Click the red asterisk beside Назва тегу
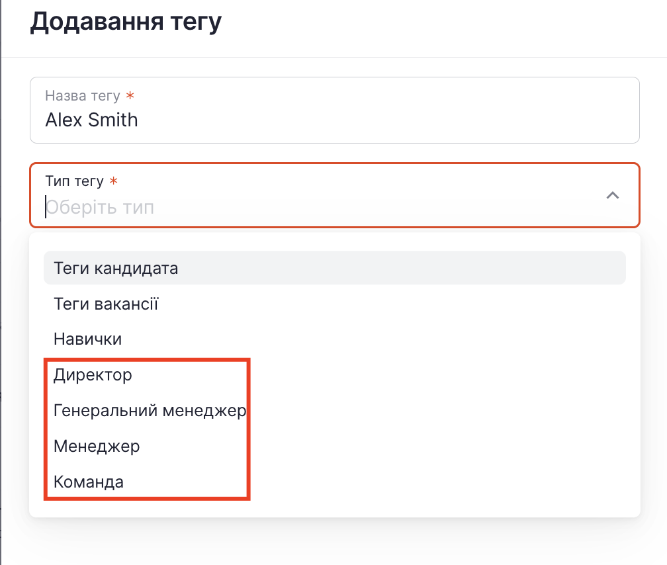 point(130,97)
